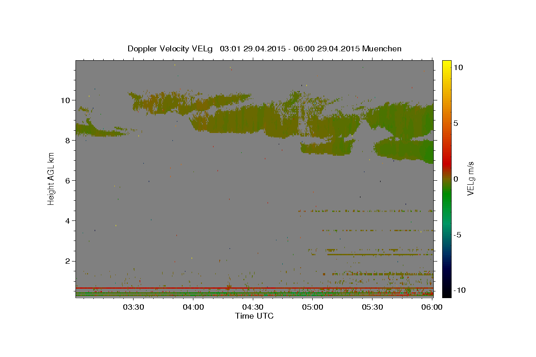Click the height axis '10' tick label

tap(65, 100)
